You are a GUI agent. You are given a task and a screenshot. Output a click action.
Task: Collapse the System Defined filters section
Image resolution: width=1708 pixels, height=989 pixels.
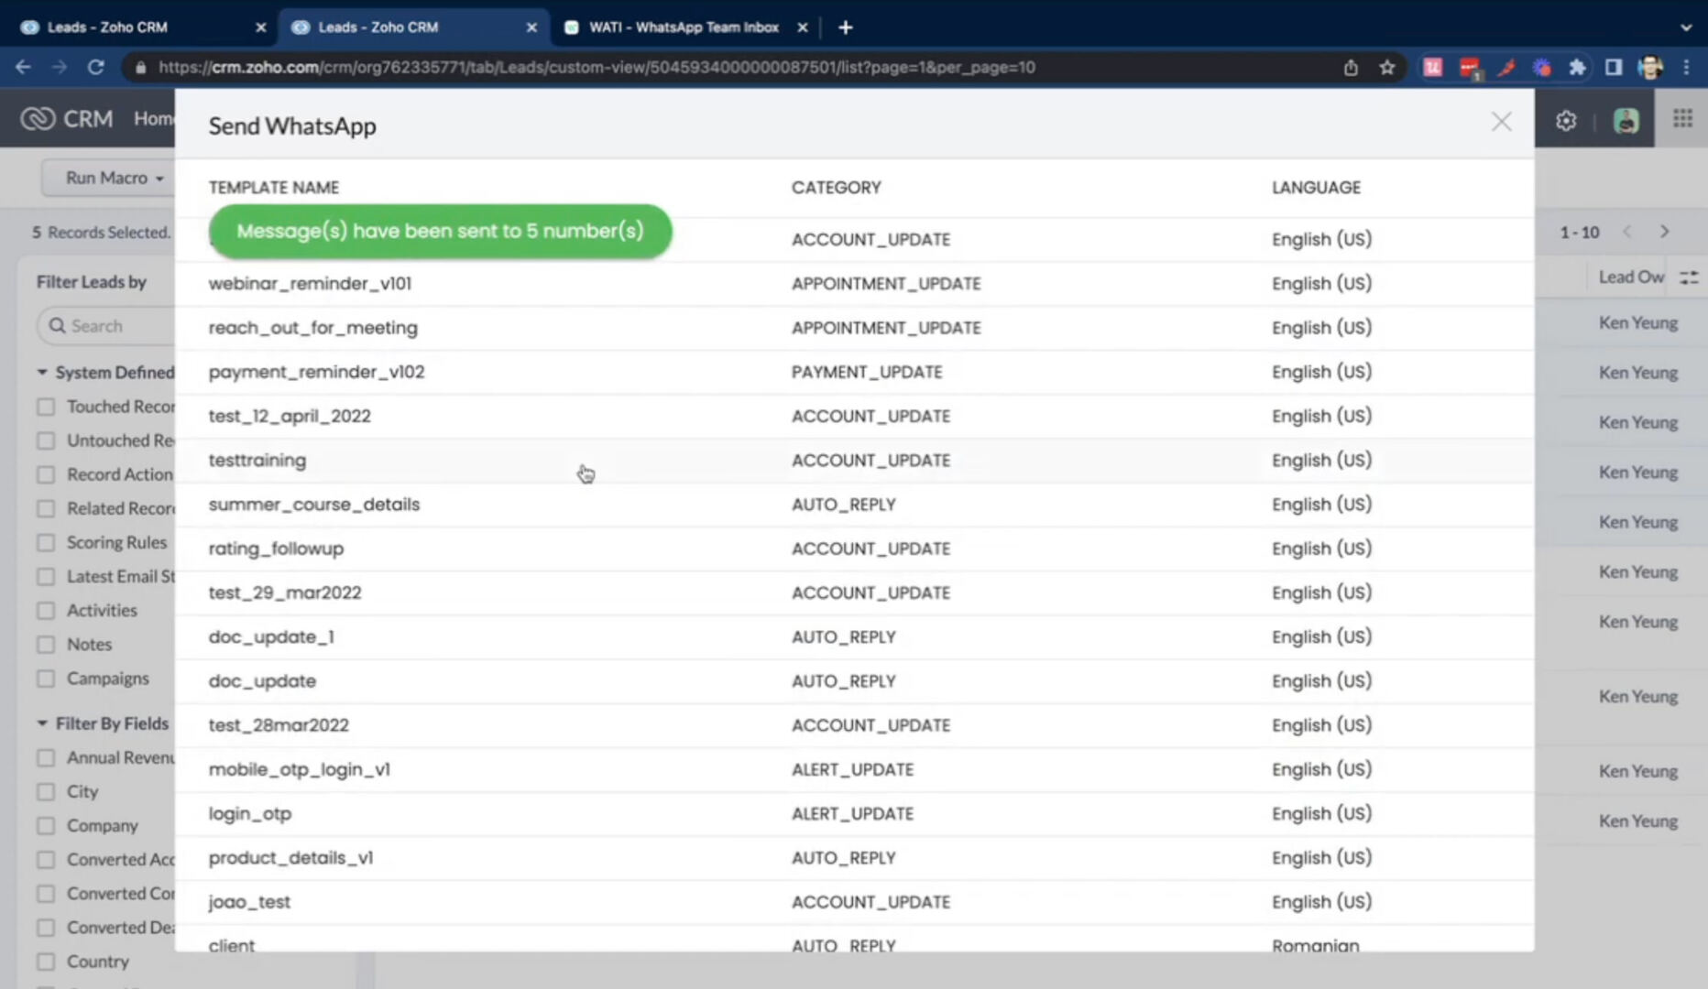click(x=42, y=372)
